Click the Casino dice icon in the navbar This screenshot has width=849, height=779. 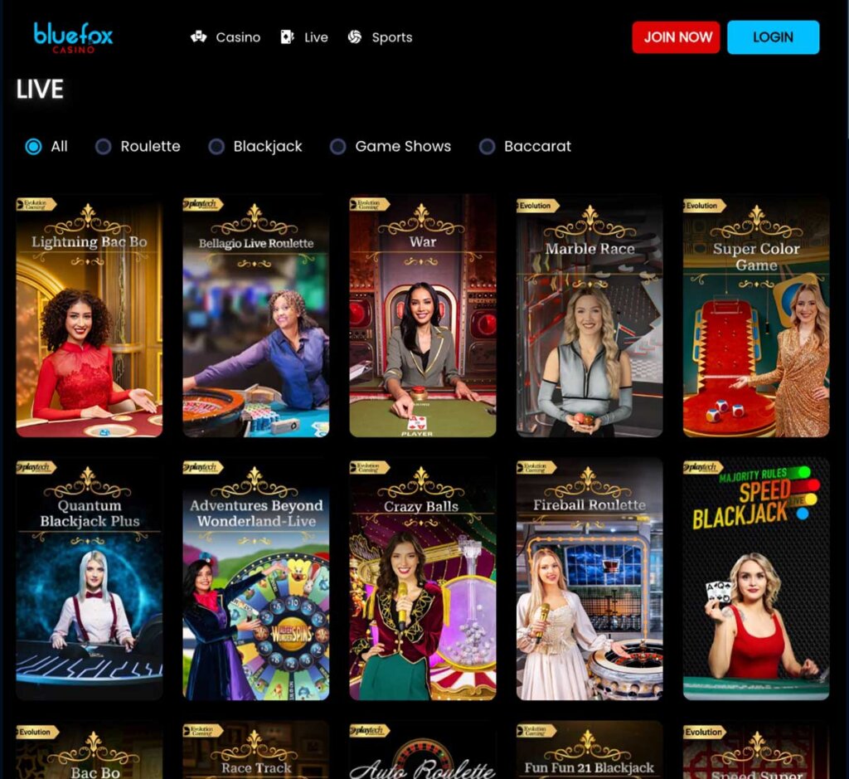pos(197,37)
